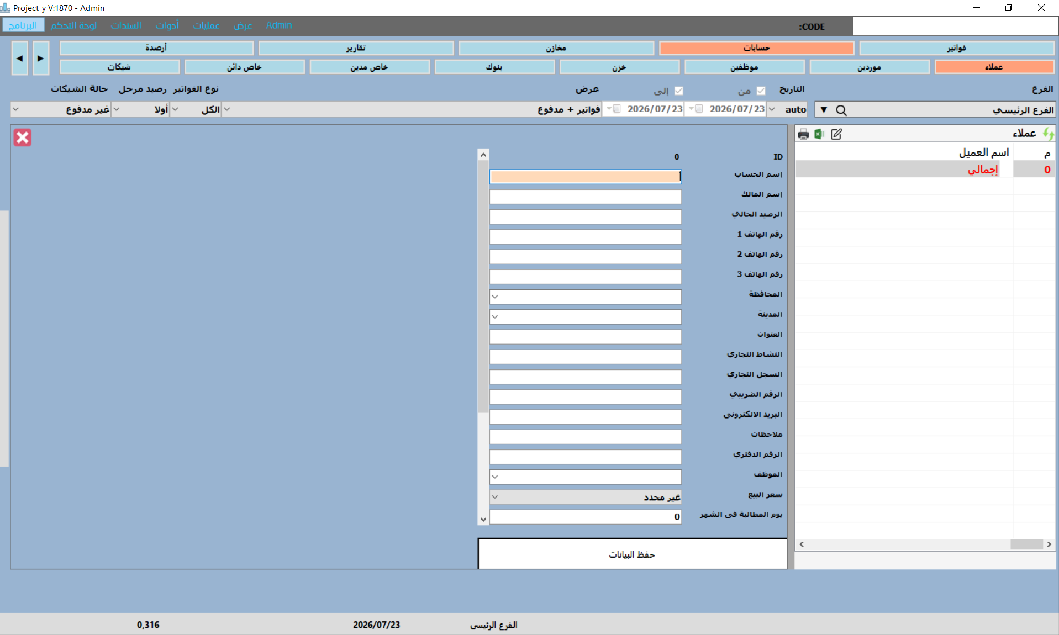This screenshot has height=635, width=1059.
Task: Navigate back with the left arrow button
Action: point(20,58)
